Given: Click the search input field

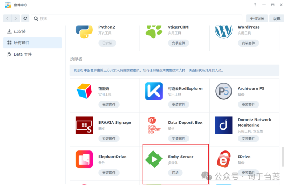Looking at the screenshot, I should coord(137,18).
